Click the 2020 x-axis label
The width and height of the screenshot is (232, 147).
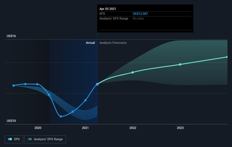38,128
